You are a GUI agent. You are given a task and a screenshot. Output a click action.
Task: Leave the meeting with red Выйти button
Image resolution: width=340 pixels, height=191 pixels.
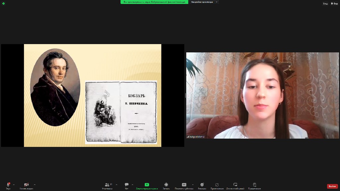click(x=332, y=186)
